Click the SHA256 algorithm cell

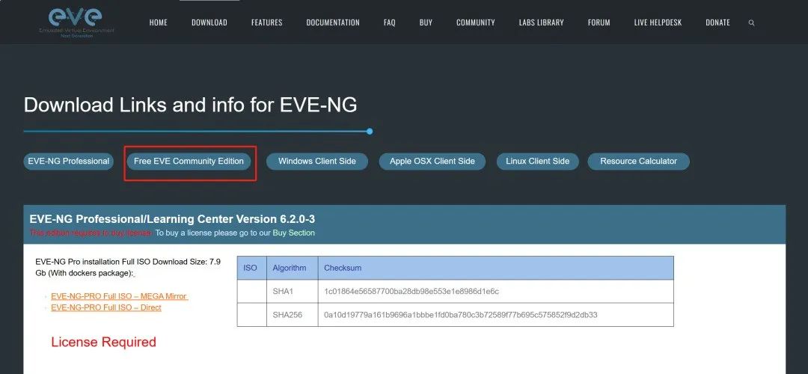[x=293, y=315]
